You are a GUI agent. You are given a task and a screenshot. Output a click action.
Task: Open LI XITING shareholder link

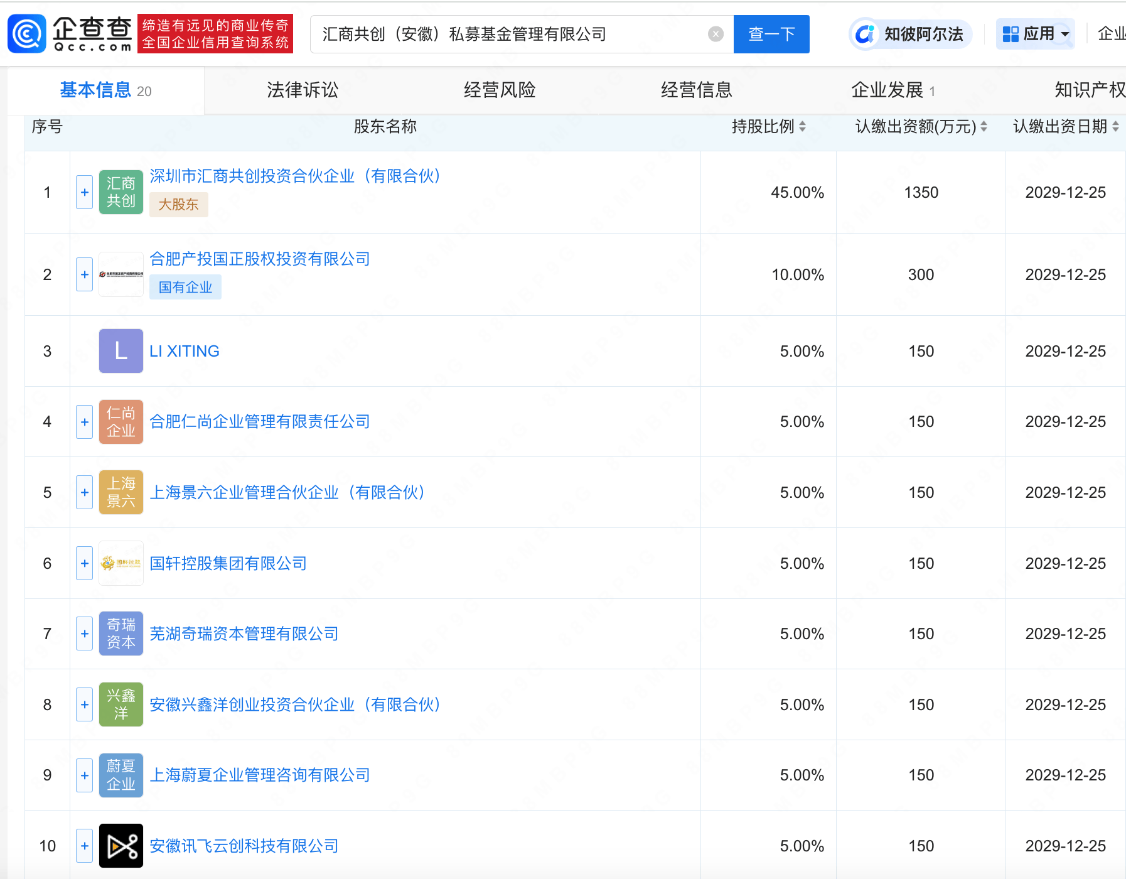(x=185, y=351)
